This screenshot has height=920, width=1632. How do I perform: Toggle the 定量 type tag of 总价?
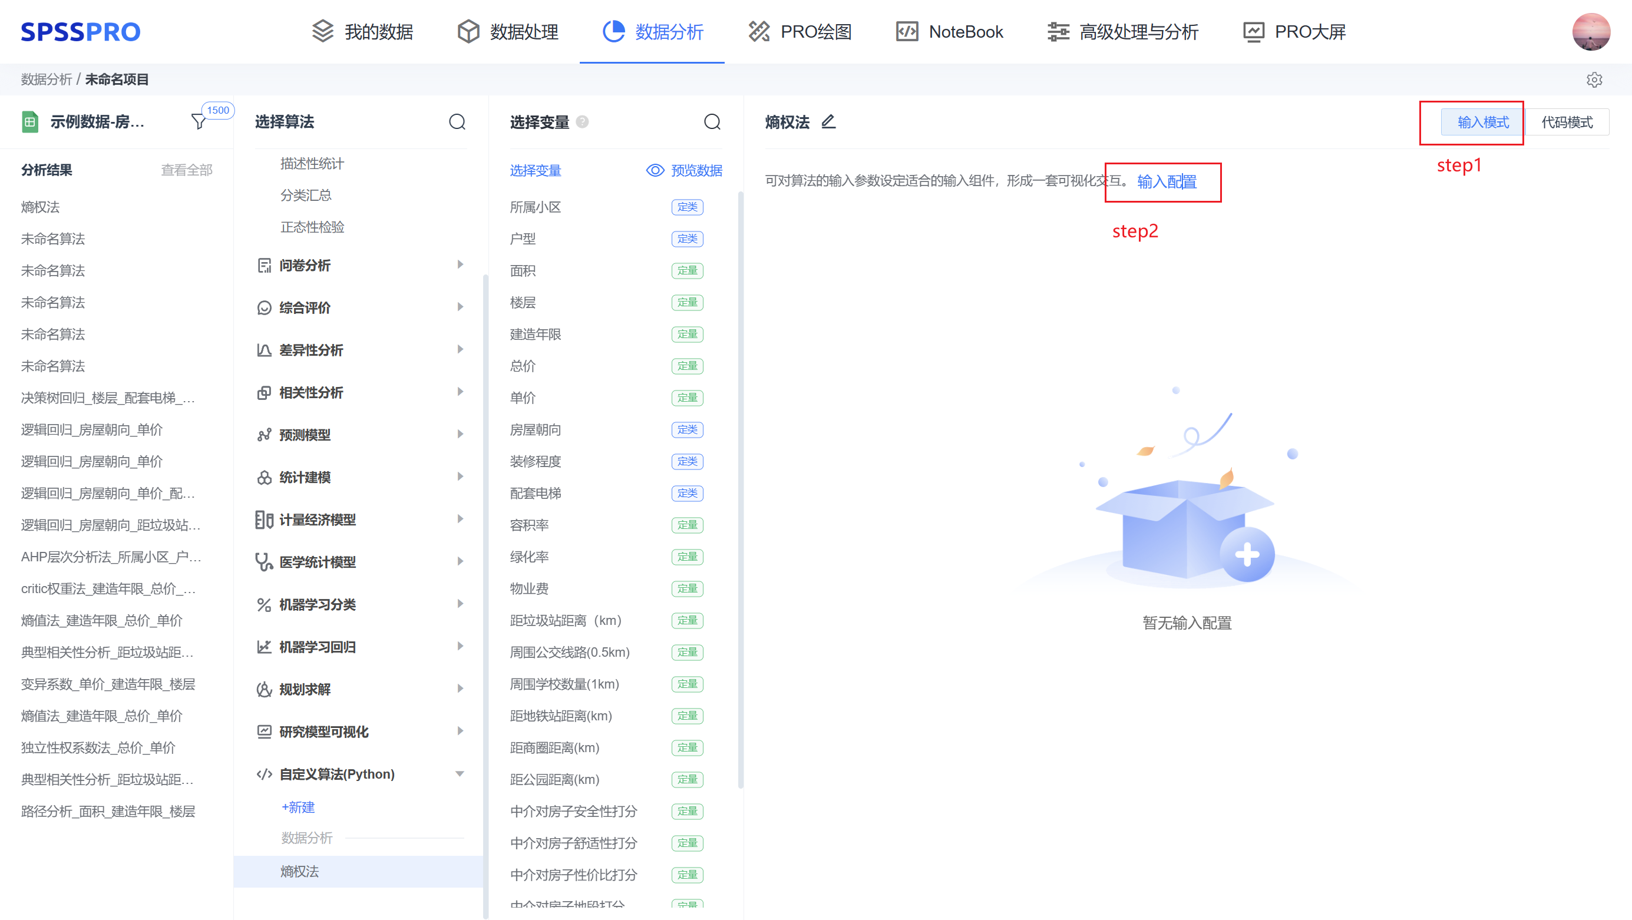pyautogui.click(x=688, y=366)
